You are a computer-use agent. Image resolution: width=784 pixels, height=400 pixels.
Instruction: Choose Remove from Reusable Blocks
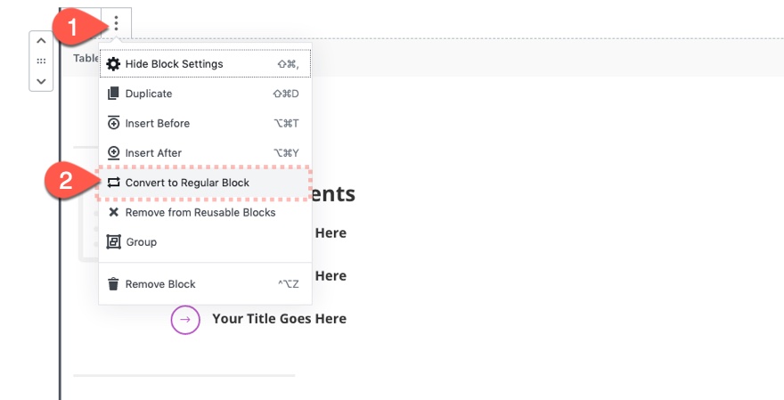205,213
